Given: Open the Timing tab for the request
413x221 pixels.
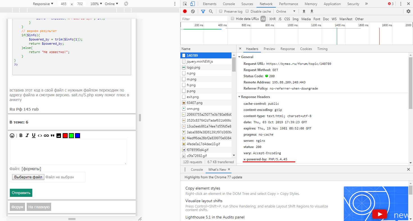Looking at the screenshot, I should pyautogui.click(x=322, y=49).
